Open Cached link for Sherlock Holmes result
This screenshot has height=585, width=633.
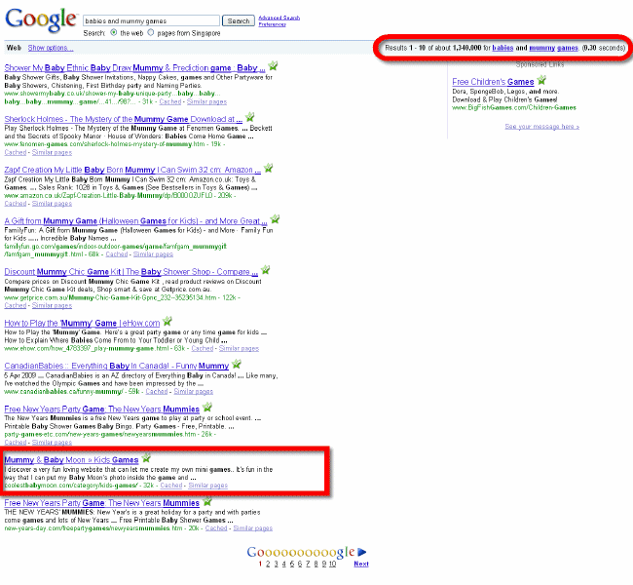pos(16,152)
